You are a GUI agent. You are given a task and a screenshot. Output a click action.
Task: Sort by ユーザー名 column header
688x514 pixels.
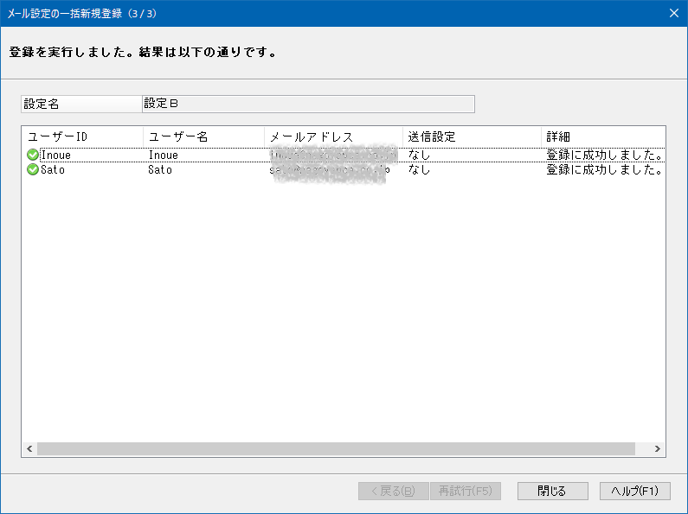click(x=203, y=137)
